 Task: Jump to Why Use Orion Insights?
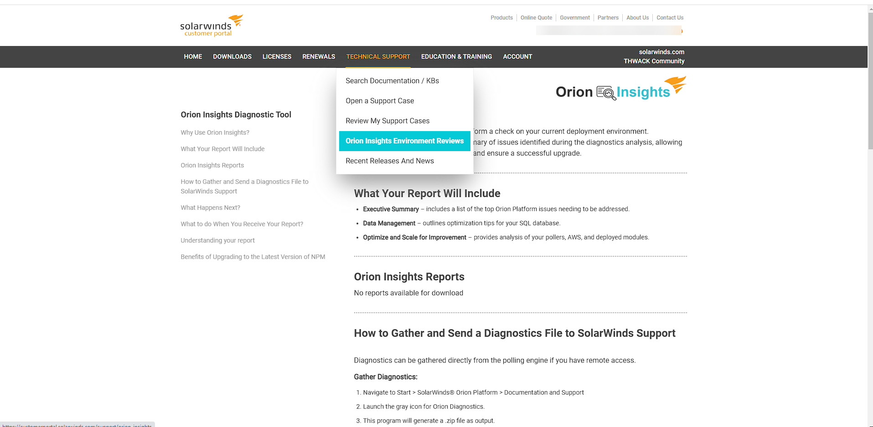215,132
